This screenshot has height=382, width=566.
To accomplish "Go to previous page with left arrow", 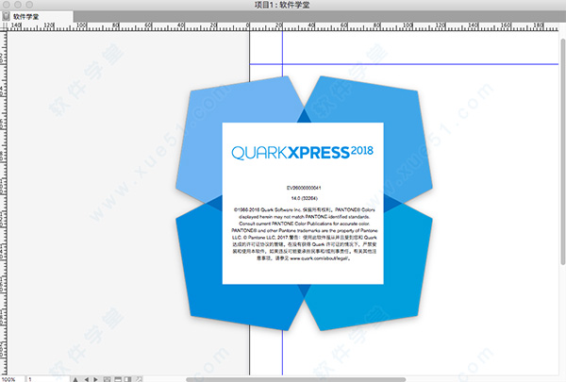I will (87, 379).
